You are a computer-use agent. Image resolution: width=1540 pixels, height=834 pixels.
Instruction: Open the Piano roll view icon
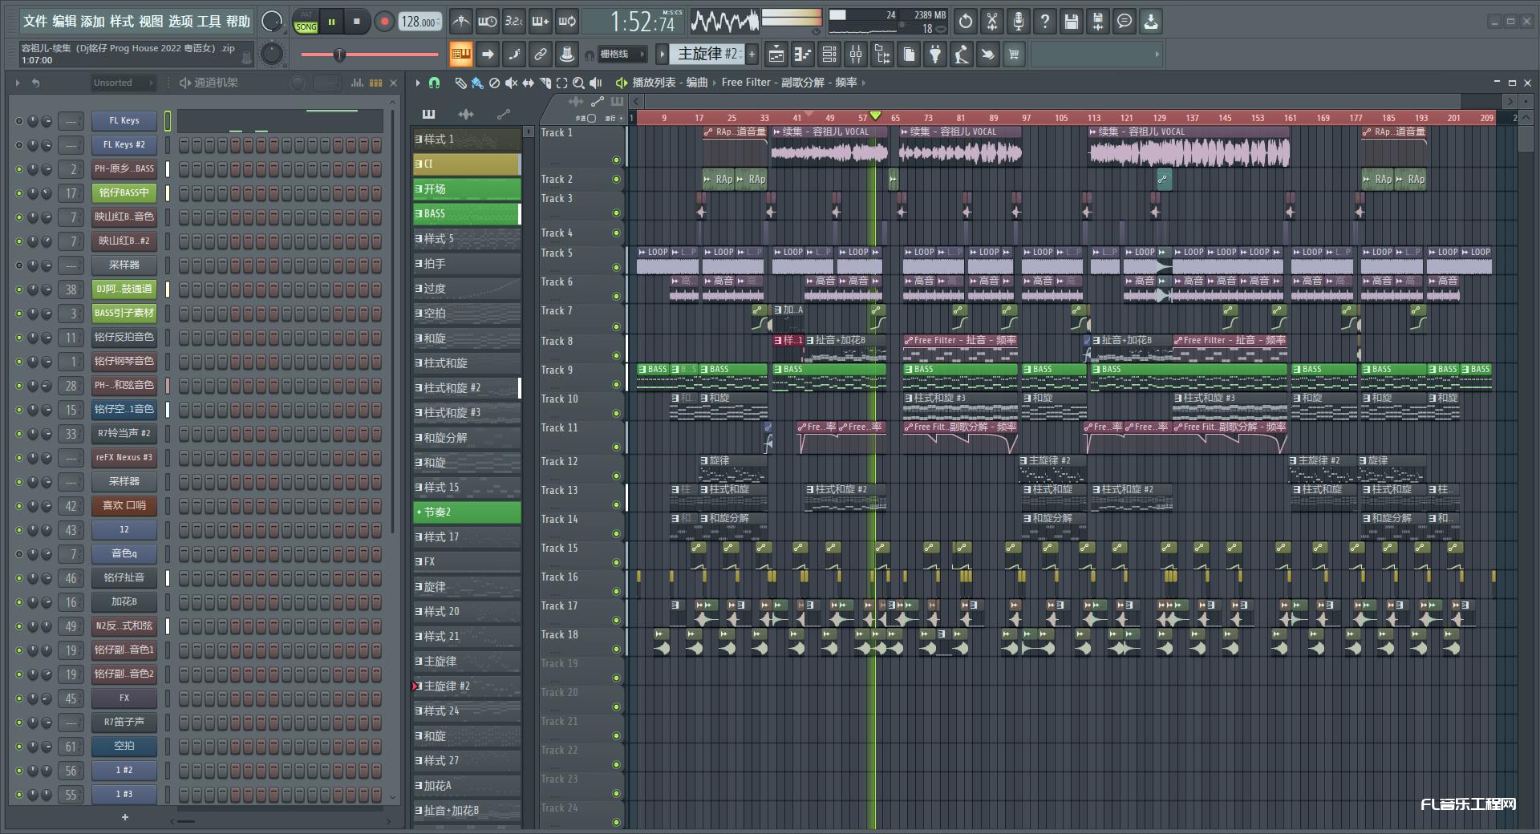point(802,55)
